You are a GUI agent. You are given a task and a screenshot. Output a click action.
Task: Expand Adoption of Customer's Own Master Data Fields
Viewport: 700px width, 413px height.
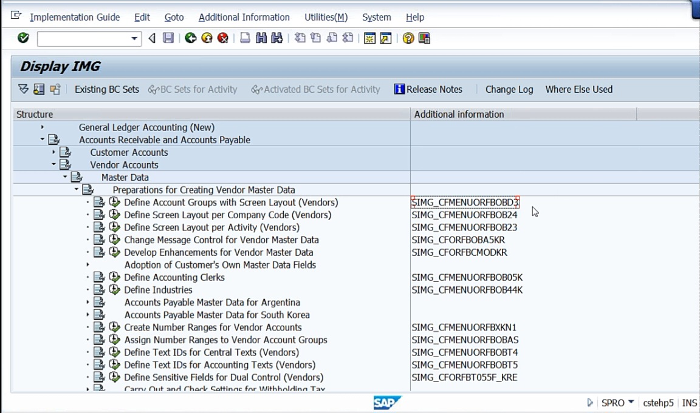[87, 264]
